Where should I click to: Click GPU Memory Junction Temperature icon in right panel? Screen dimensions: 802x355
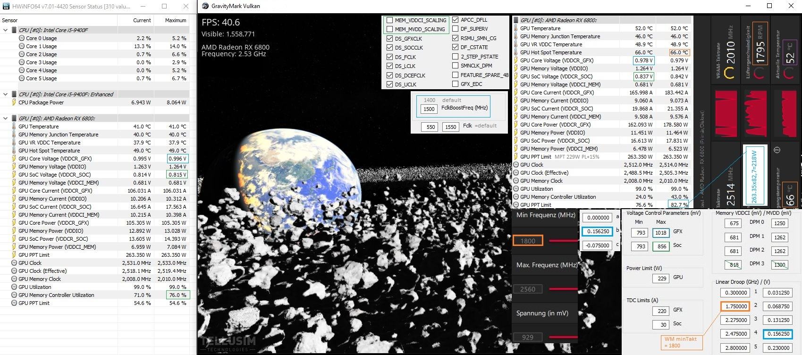tap(516, 36)
